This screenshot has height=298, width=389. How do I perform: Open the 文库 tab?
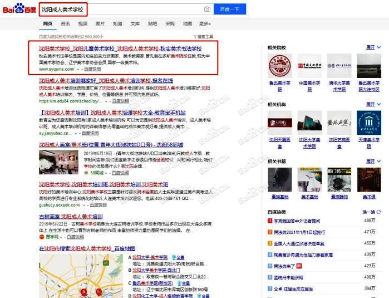[135, 23]
